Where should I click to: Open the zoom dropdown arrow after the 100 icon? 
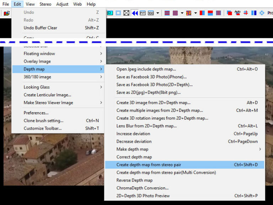(x=158, y=13)
